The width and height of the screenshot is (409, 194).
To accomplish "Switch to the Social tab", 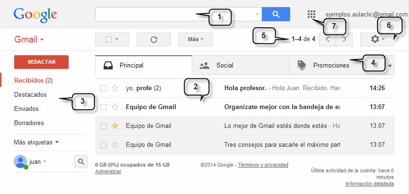I will 224,66.
